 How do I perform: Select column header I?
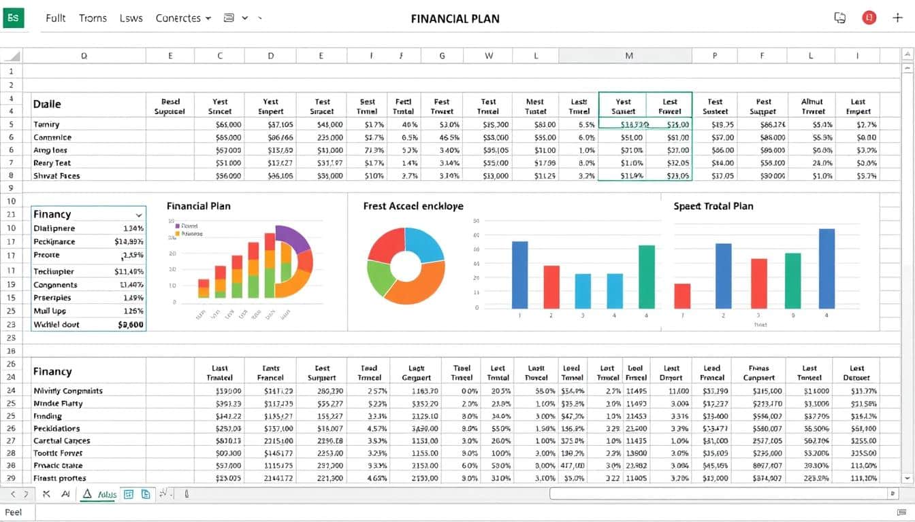[858, 57]
